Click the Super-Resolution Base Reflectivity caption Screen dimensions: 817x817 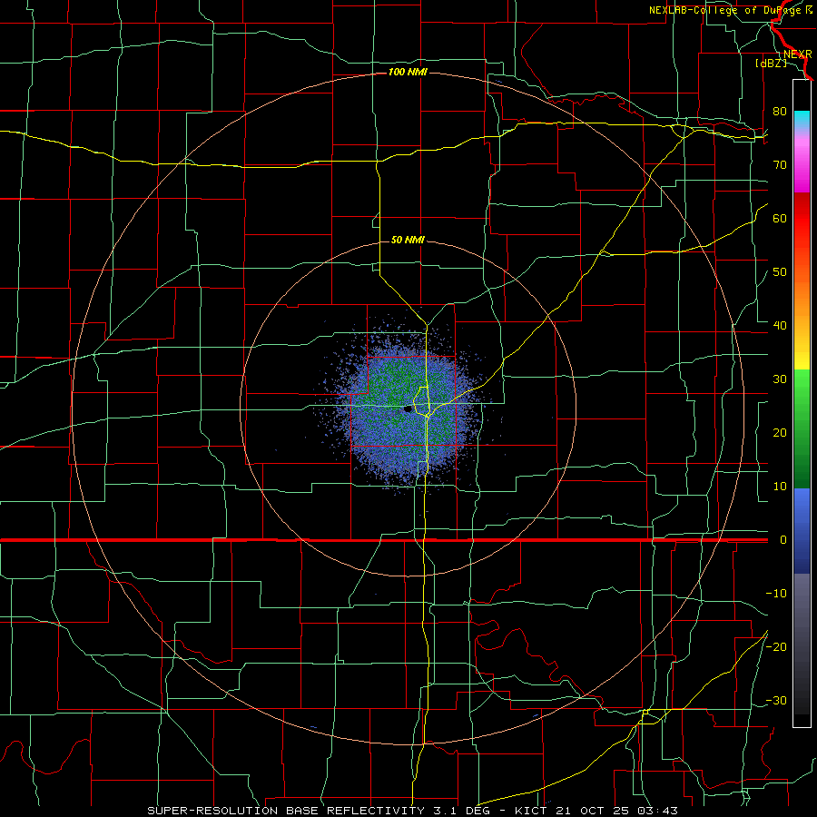coord(413,811)
